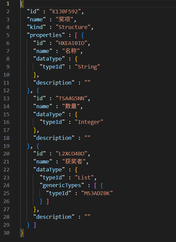Viewport: 176px width, 242px height.
Task: Click line number 5 in the gutter
Action: [x=8, y=35]
